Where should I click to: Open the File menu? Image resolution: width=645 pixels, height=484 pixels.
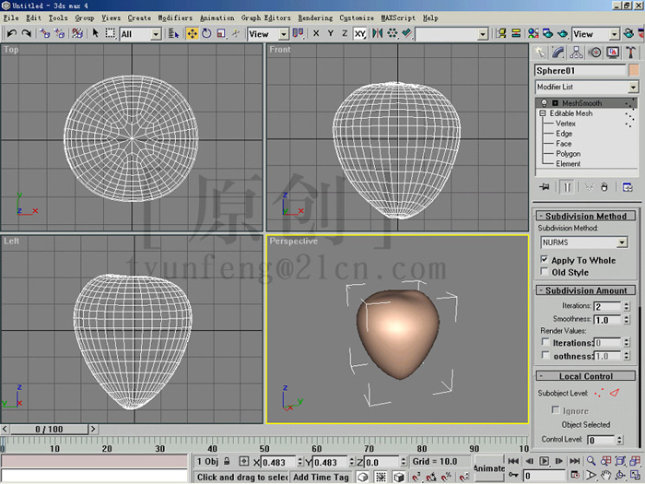point(11,18)
